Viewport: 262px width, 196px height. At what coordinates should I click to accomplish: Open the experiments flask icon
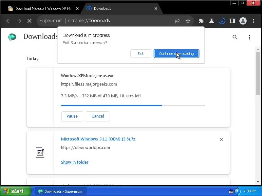click(x=212, y=21)
